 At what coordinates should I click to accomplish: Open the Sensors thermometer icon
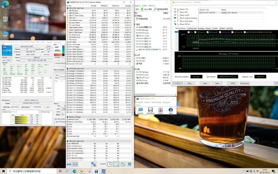click(161, 110)
